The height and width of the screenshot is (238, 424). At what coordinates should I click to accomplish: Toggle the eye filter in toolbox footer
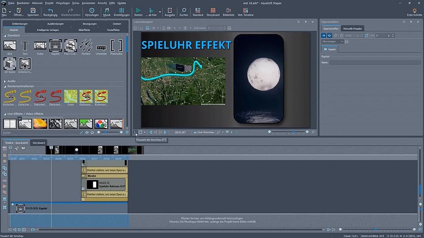87,132
